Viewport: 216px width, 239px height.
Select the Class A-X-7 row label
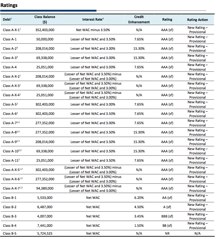pos(13,188)
